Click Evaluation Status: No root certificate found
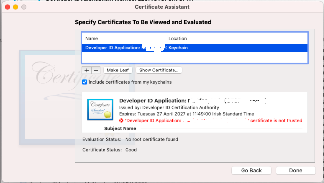The width and height of the screenshot is (324, 183). click(x=130, y=139)
